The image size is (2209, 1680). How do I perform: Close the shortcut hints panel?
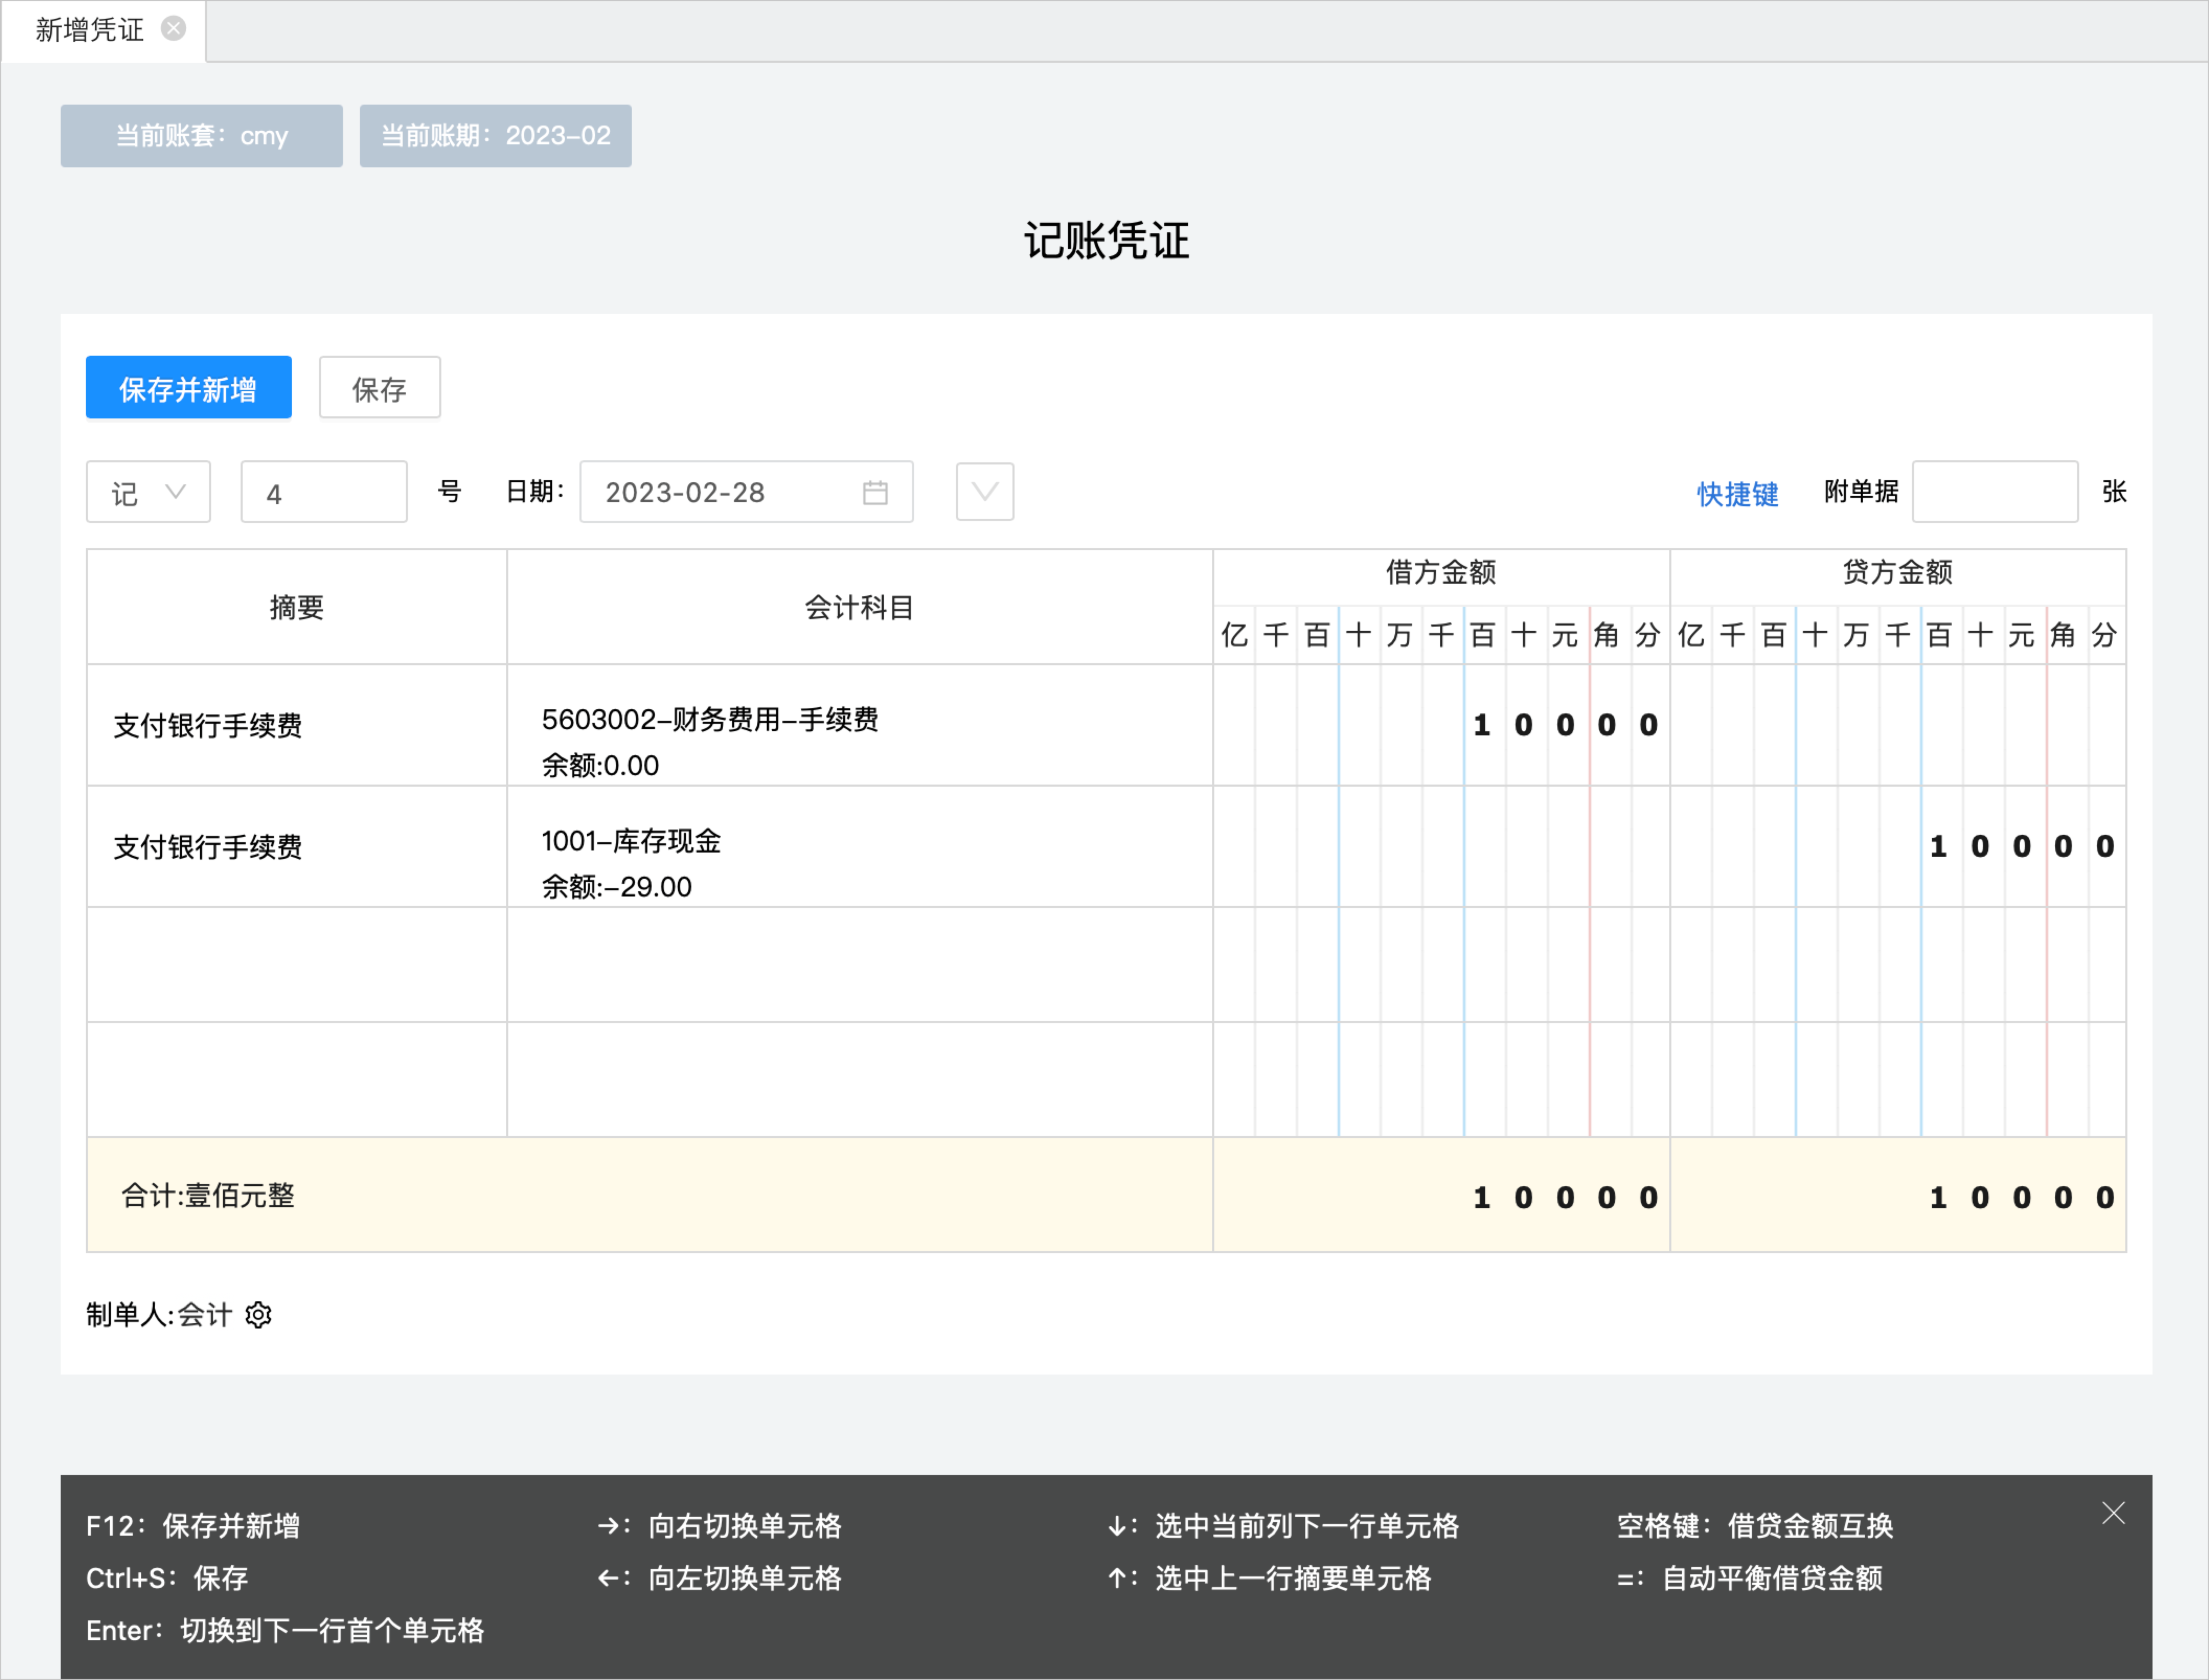(2113, 1513)
